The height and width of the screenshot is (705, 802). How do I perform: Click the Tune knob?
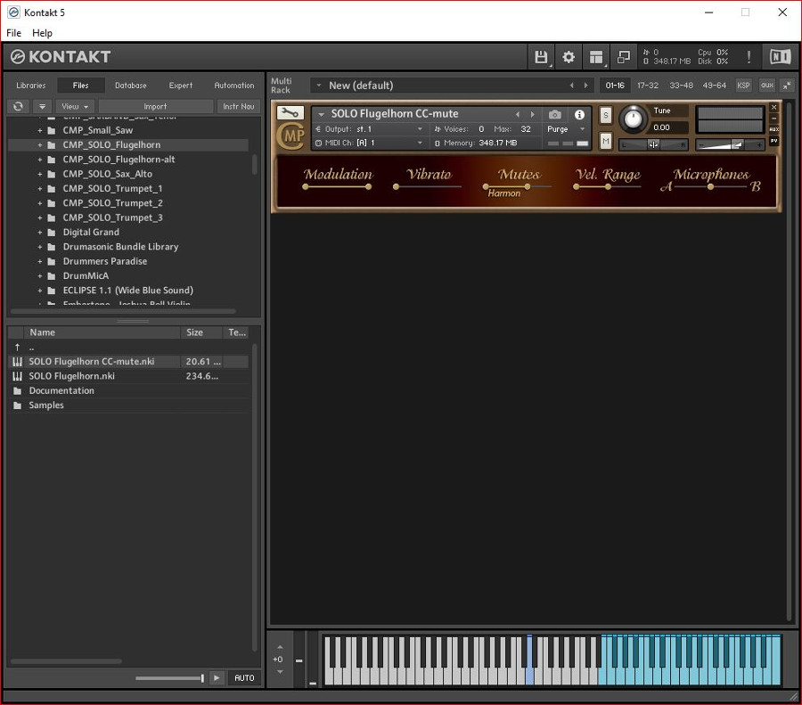(634, 119)
